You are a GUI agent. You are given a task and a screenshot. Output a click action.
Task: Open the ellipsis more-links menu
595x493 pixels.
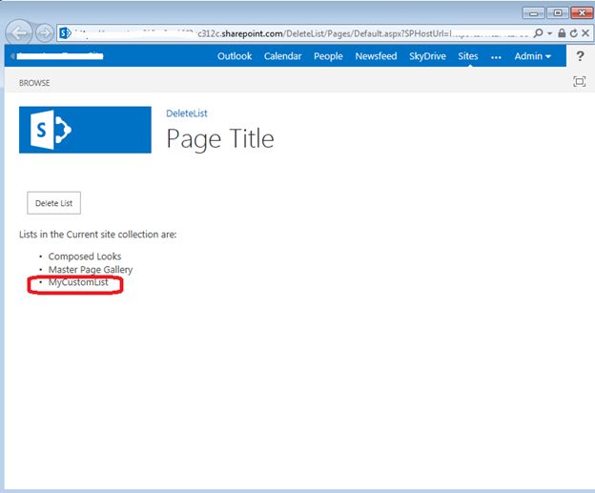coord(496,57)
